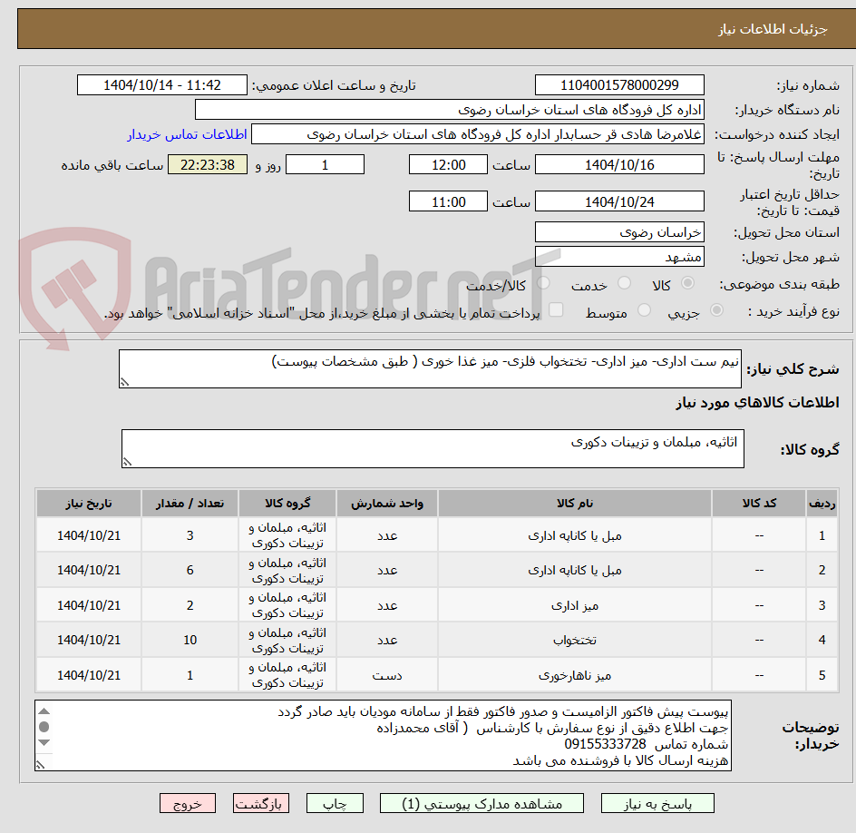856x833 pixels.
Task: Click the استان محل تحویل خراسان رضوی field
Action: click(x=619, y=232)
